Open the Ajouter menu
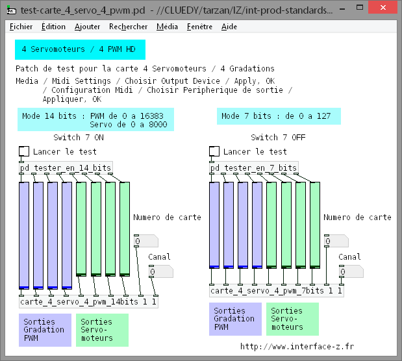This screenshot has width=402, height=361. [88, 27]
